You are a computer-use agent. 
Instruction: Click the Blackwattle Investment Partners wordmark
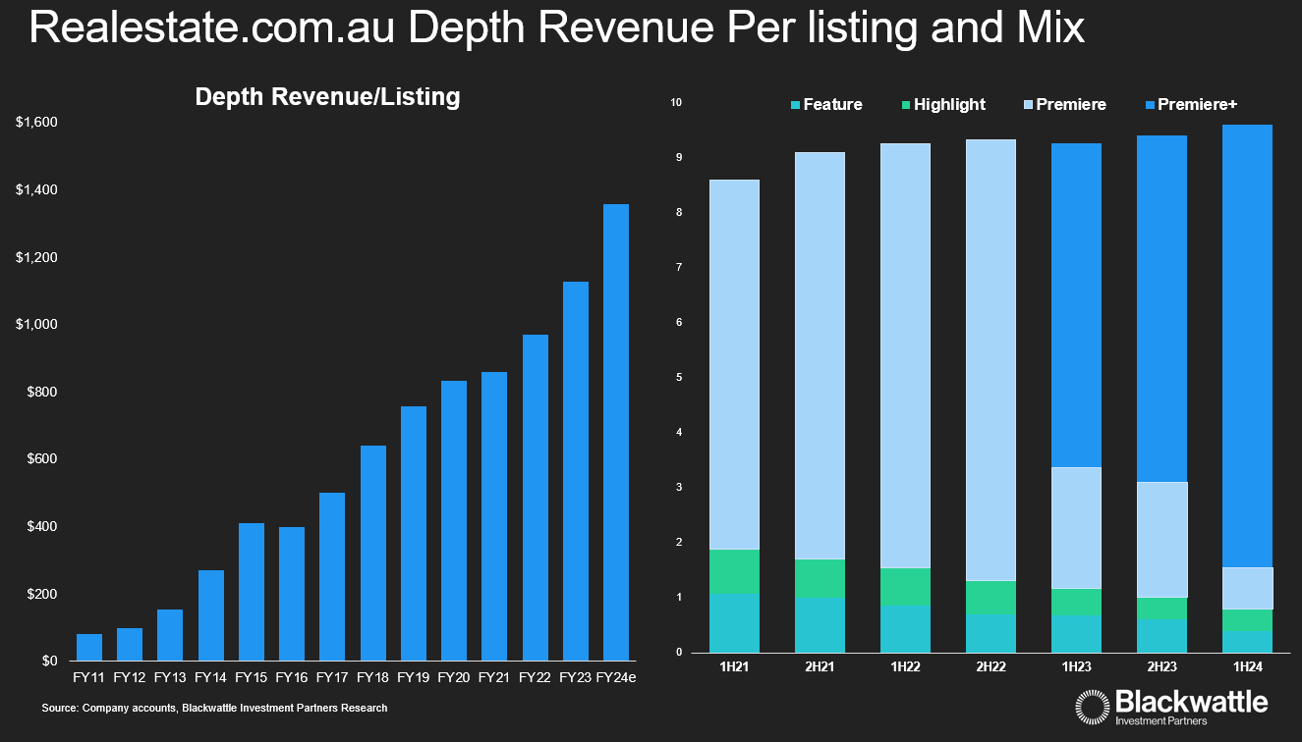coord(1191,708)
